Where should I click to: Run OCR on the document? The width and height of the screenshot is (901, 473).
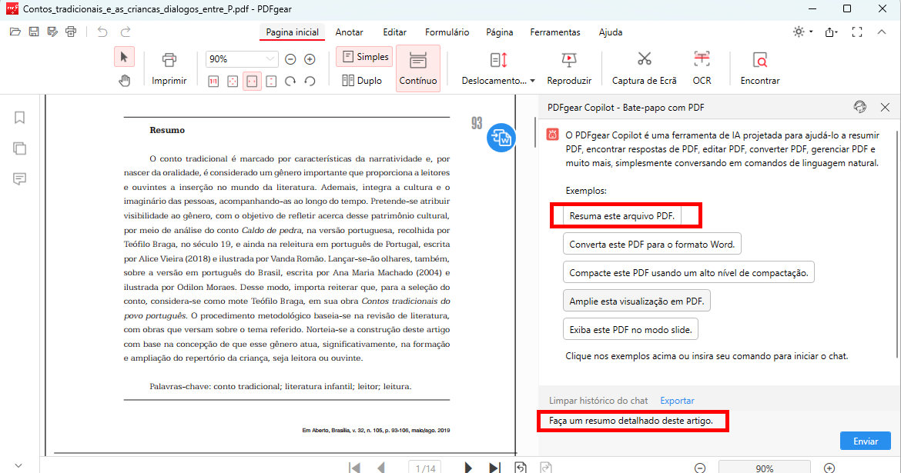click(702, 68)
